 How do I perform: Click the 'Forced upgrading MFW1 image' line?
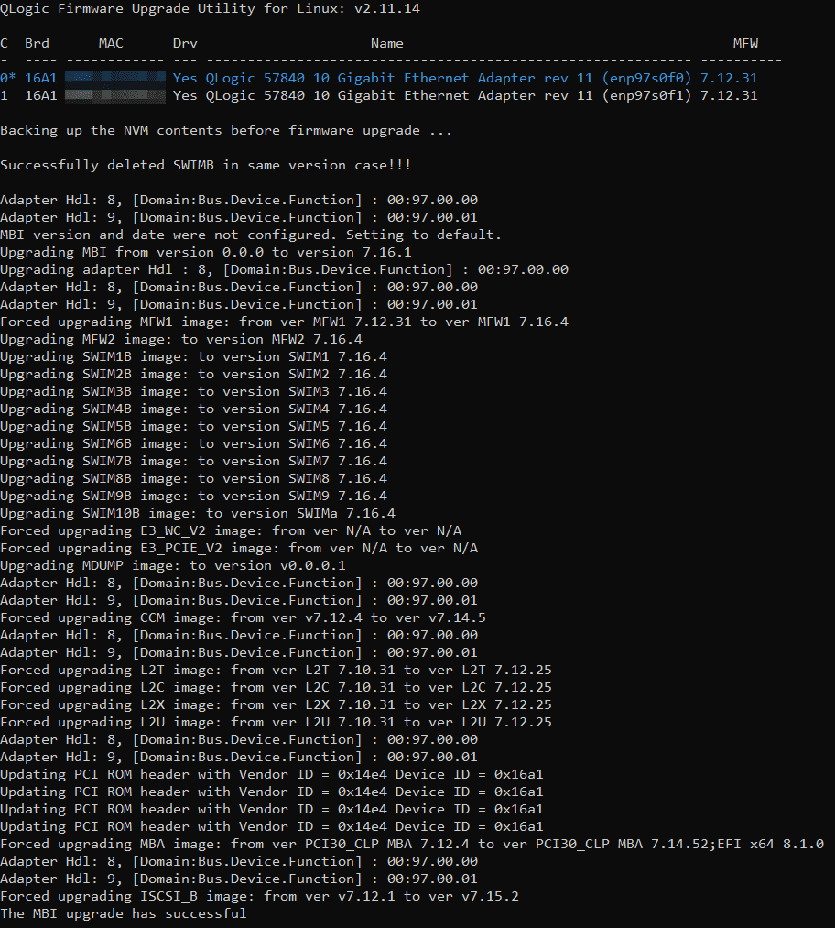[284, 322]
